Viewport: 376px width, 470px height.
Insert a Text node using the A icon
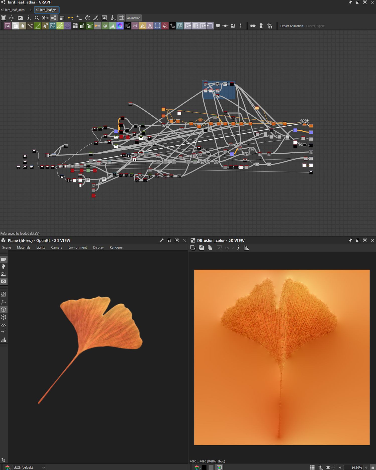[150, 26]
